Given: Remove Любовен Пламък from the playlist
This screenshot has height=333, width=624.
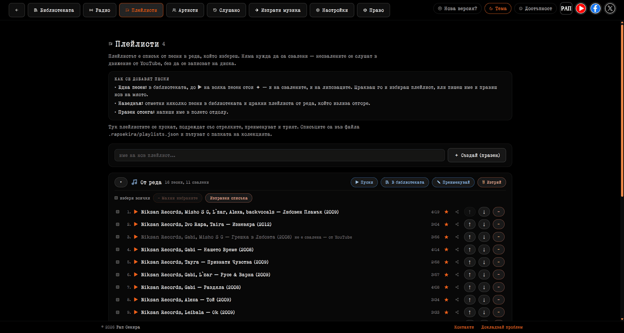Looking at the screenshot, I should (499, 212).
